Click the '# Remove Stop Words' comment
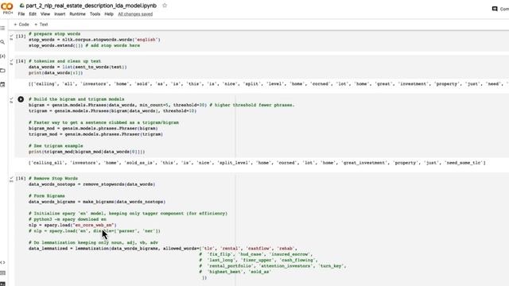Image resolution: width=509 pixels, height=286 pixels. [53, 178]
